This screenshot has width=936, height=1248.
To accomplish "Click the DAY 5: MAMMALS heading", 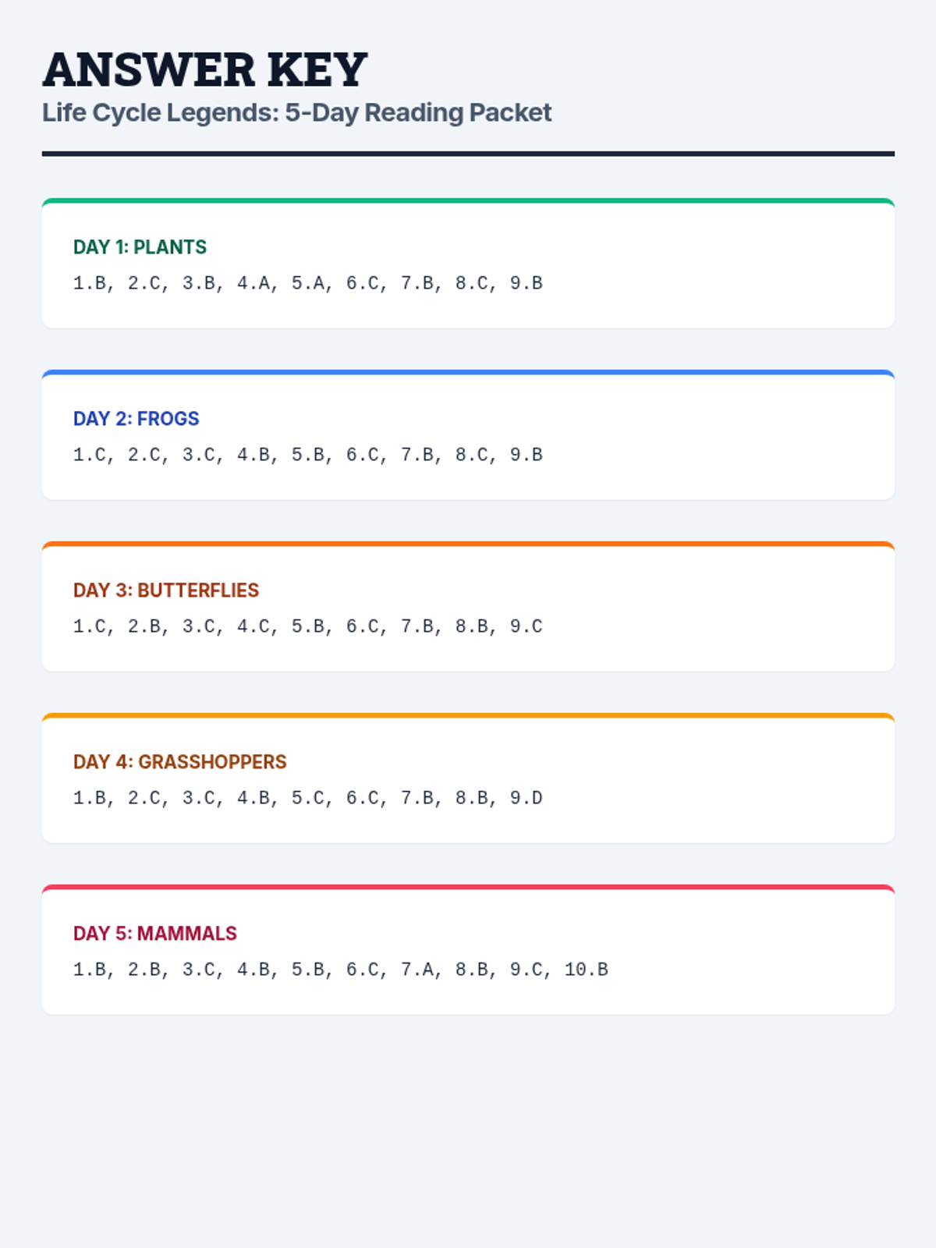I will 154,934.
